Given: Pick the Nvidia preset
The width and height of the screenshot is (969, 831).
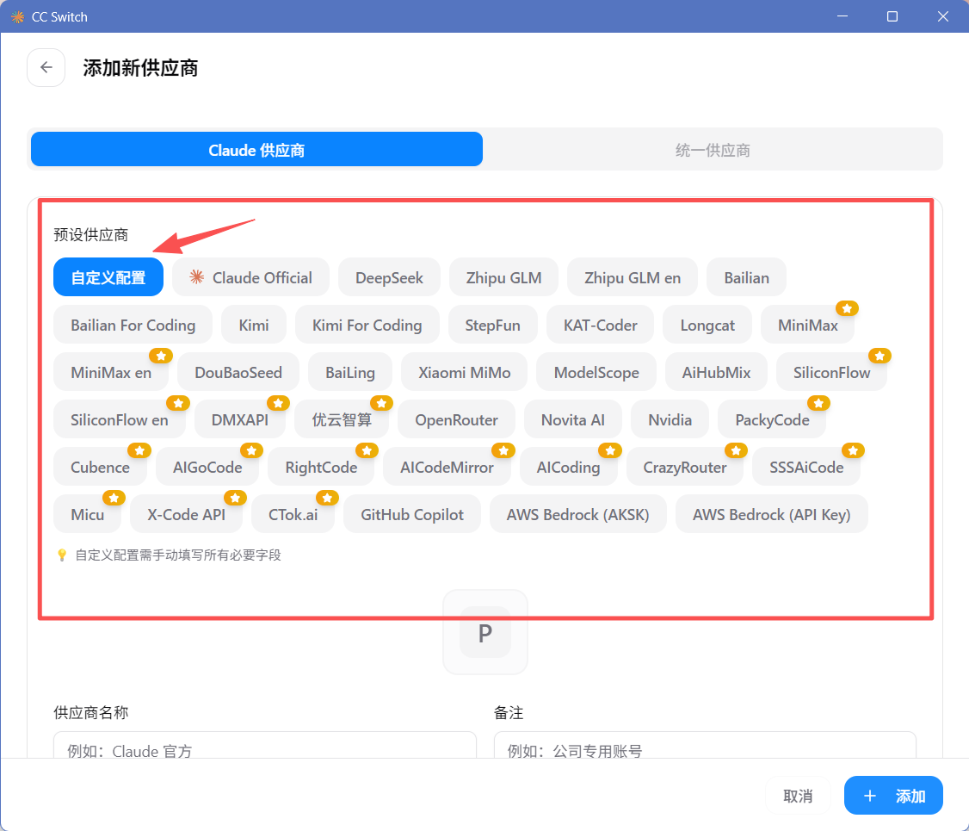Looking at the screenshot, I should coord(670,420).
